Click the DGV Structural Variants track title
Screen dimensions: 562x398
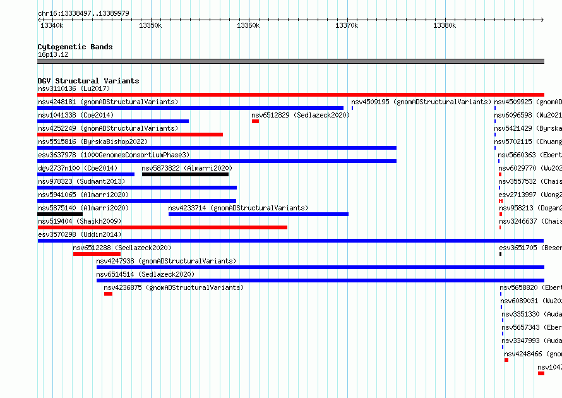88,81
